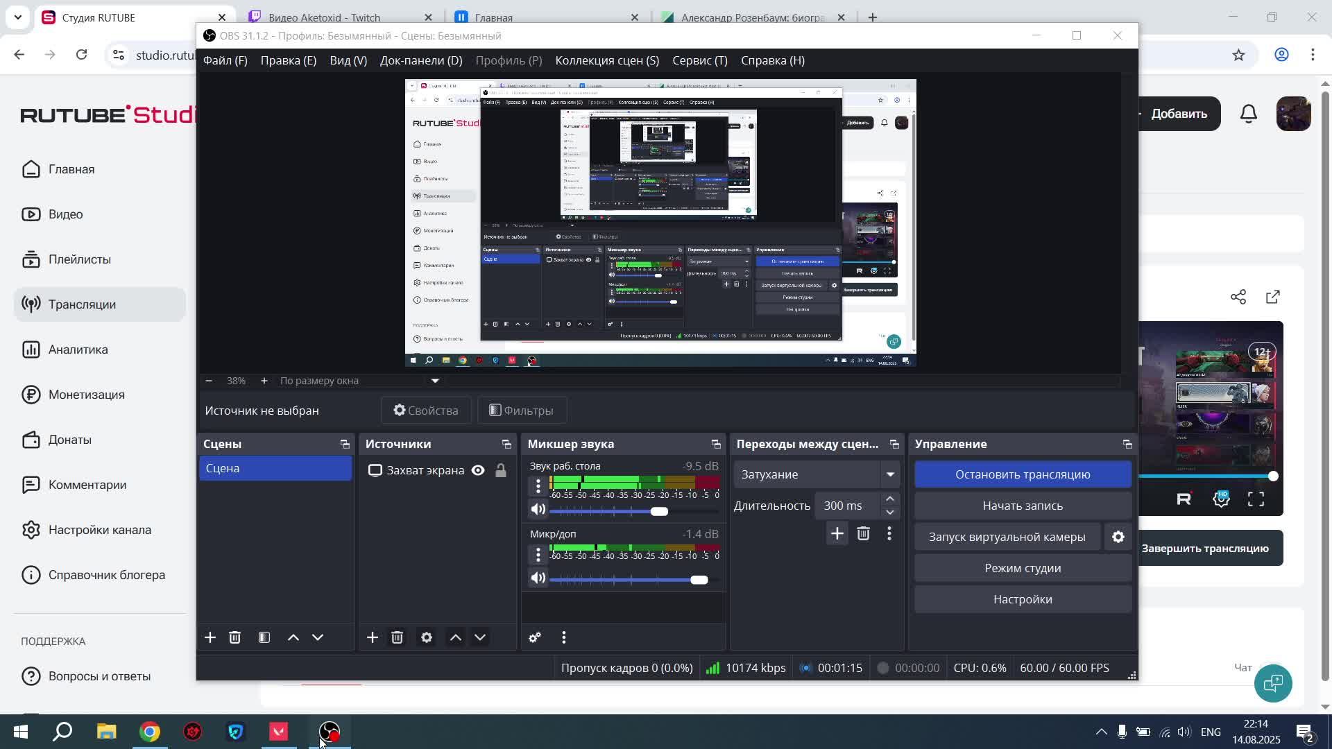The height and width of the screenshot is (749, 1332).
Task: Open advanced audio properties gear in mixer
Action: 535,637
